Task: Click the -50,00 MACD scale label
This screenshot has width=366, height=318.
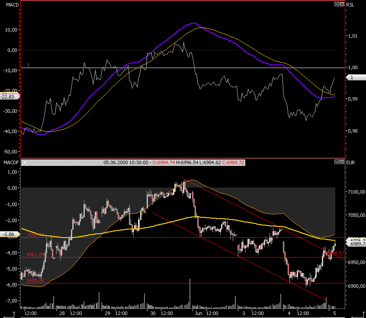Action: point(10,152)
